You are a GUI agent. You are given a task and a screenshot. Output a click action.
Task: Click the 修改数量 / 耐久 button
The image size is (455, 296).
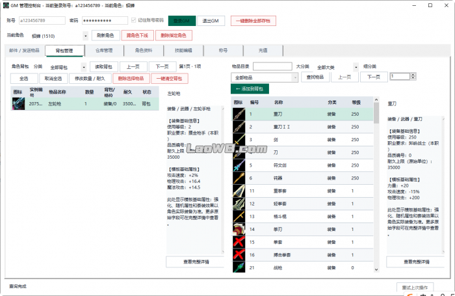point(90,79)
